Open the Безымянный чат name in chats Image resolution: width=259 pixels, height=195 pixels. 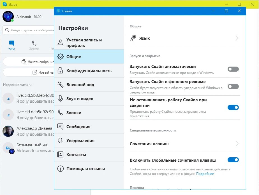point(33,145)
